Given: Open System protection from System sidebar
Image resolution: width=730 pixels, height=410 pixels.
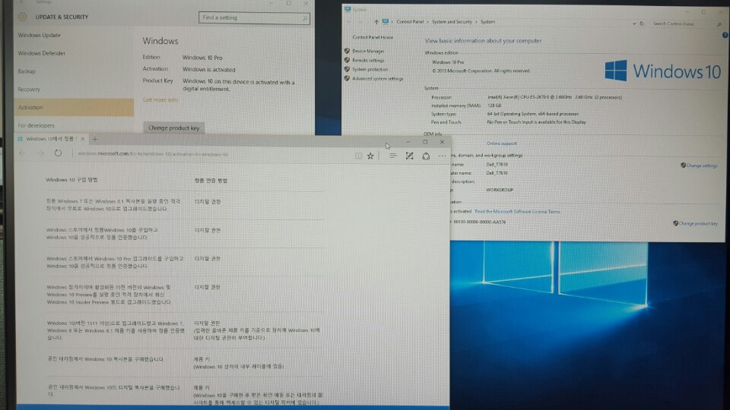Looking at the screenshot, I should [370, 69].
